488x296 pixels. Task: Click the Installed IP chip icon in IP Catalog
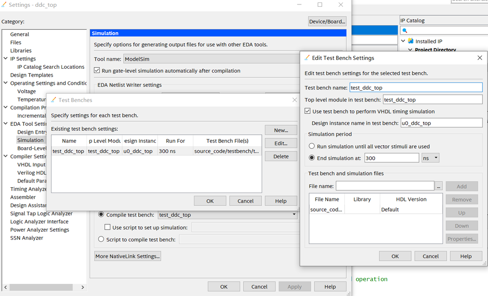pyautogui.click(x=411, y=41)
